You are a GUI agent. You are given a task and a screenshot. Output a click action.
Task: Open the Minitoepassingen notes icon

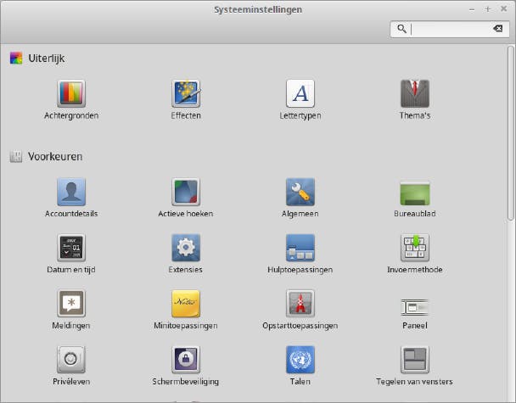pyautogui.click(x=186, y=304)
